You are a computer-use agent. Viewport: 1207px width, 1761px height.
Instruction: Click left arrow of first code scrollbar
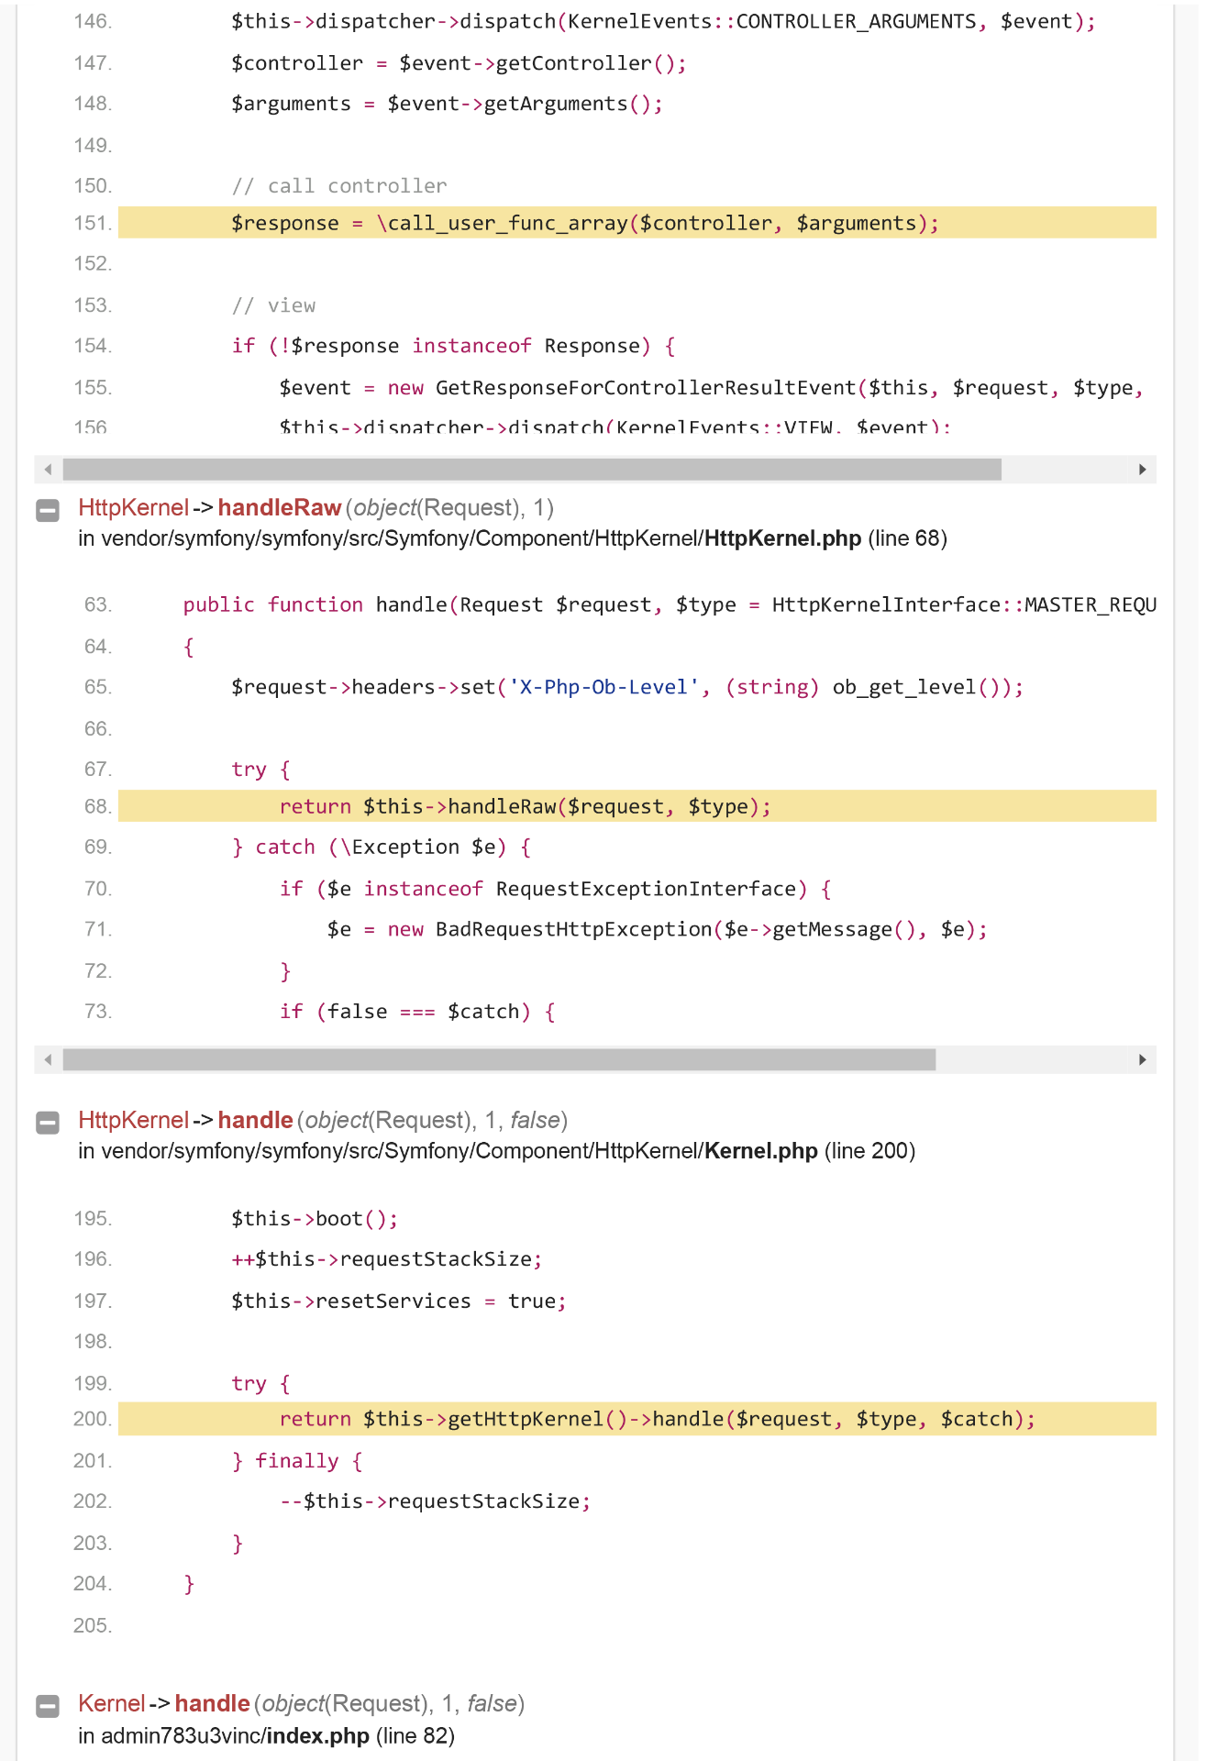(48, 470)
